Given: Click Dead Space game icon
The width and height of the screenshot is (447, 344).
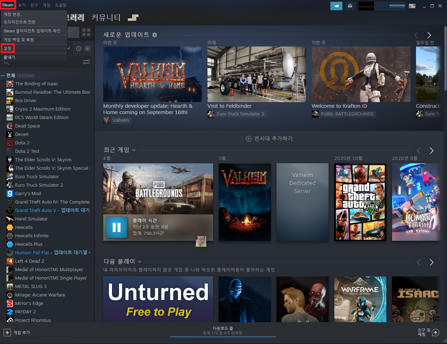Looking at the screenshot, I should [10, 126].
